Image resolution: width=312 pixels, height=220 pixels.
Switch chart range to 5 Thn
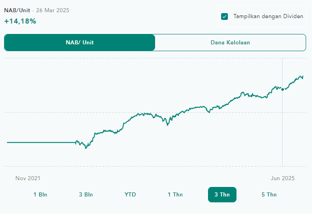point(269,195)
